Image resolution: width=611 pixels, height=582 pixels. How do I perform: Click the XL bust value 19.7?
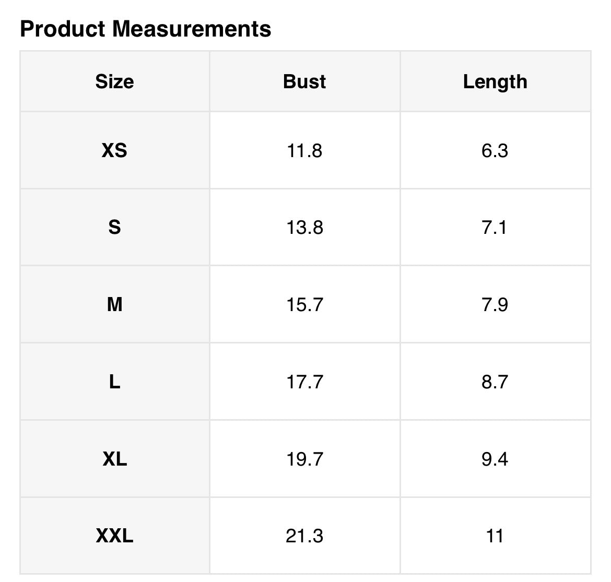coord(304,459)
